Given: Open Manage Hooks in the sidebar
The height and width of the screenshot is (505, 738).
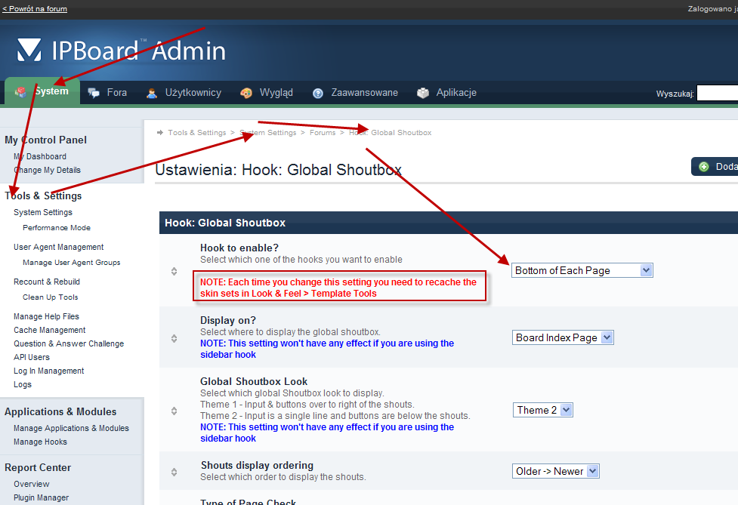Looking at the screenshot, I should coord(40,442).
